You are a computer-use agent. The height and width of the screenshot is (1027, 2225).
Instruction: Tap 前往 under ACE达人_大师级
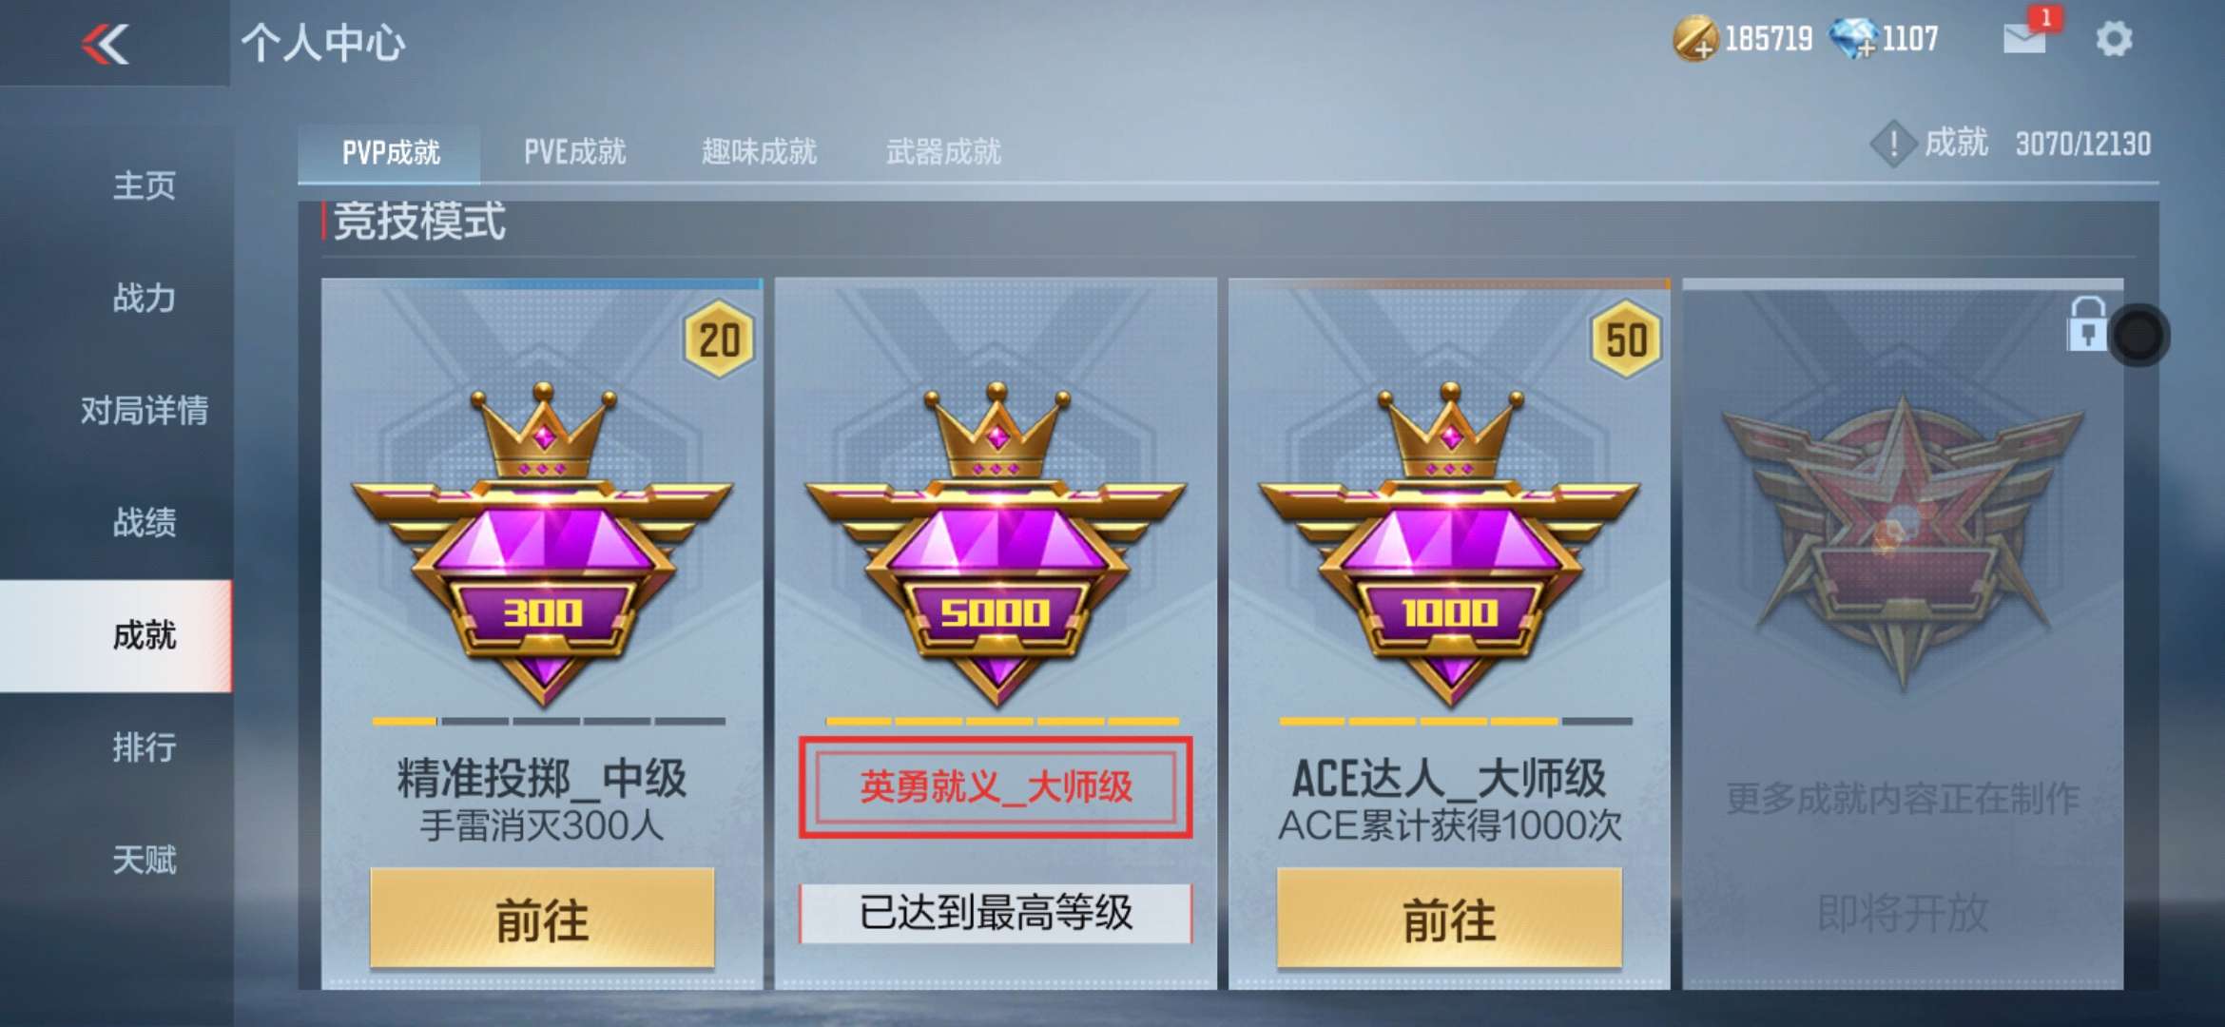1449,919
